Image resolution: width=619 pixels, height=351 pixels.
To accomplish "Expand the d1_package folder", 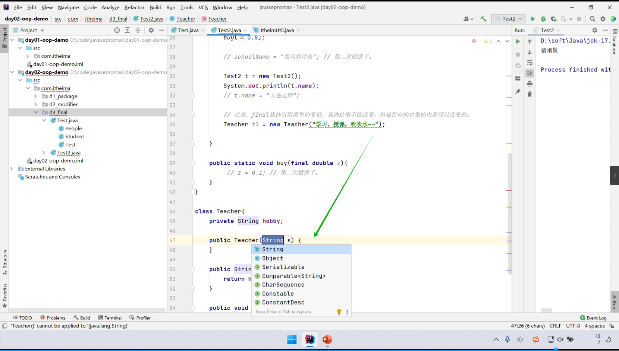I will tap(36, 97).
